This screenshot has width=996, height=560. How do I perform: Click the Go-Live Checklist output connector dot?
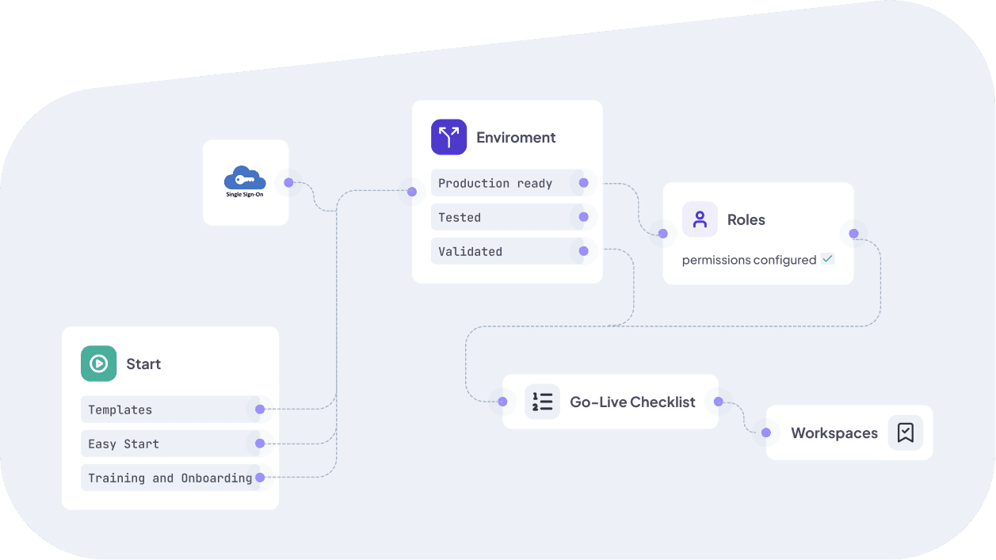(718, 402)
